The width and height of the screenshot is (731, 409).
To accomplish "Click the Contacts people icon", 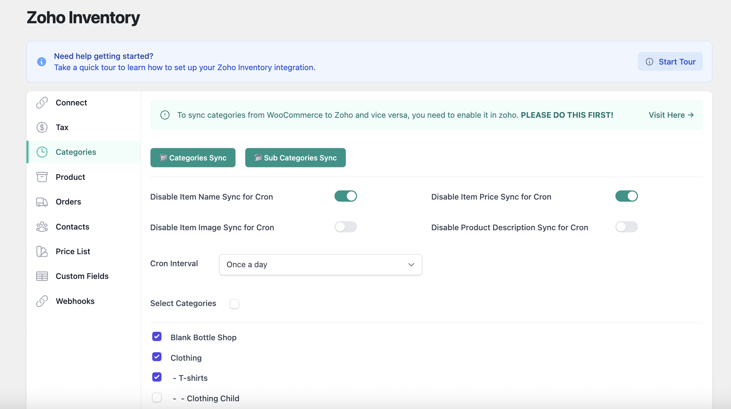I will (42, 227).
